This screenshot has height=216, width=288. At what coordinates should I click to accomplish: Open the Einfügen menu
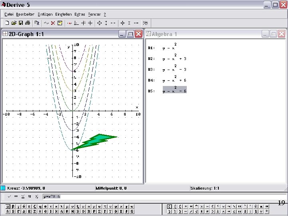tap(45, 14)
